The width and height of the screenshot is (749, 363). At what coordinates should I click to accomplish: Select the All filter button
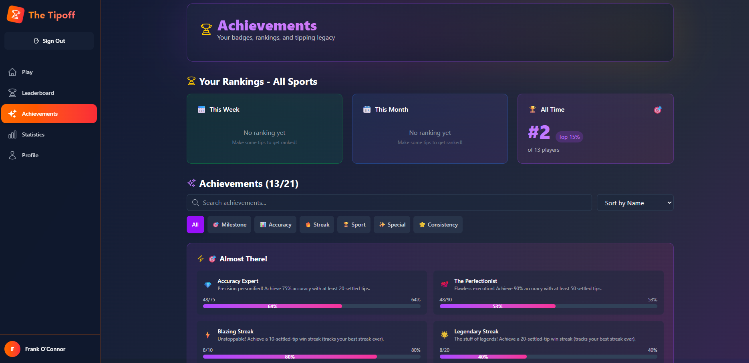(x=195, y=225)
